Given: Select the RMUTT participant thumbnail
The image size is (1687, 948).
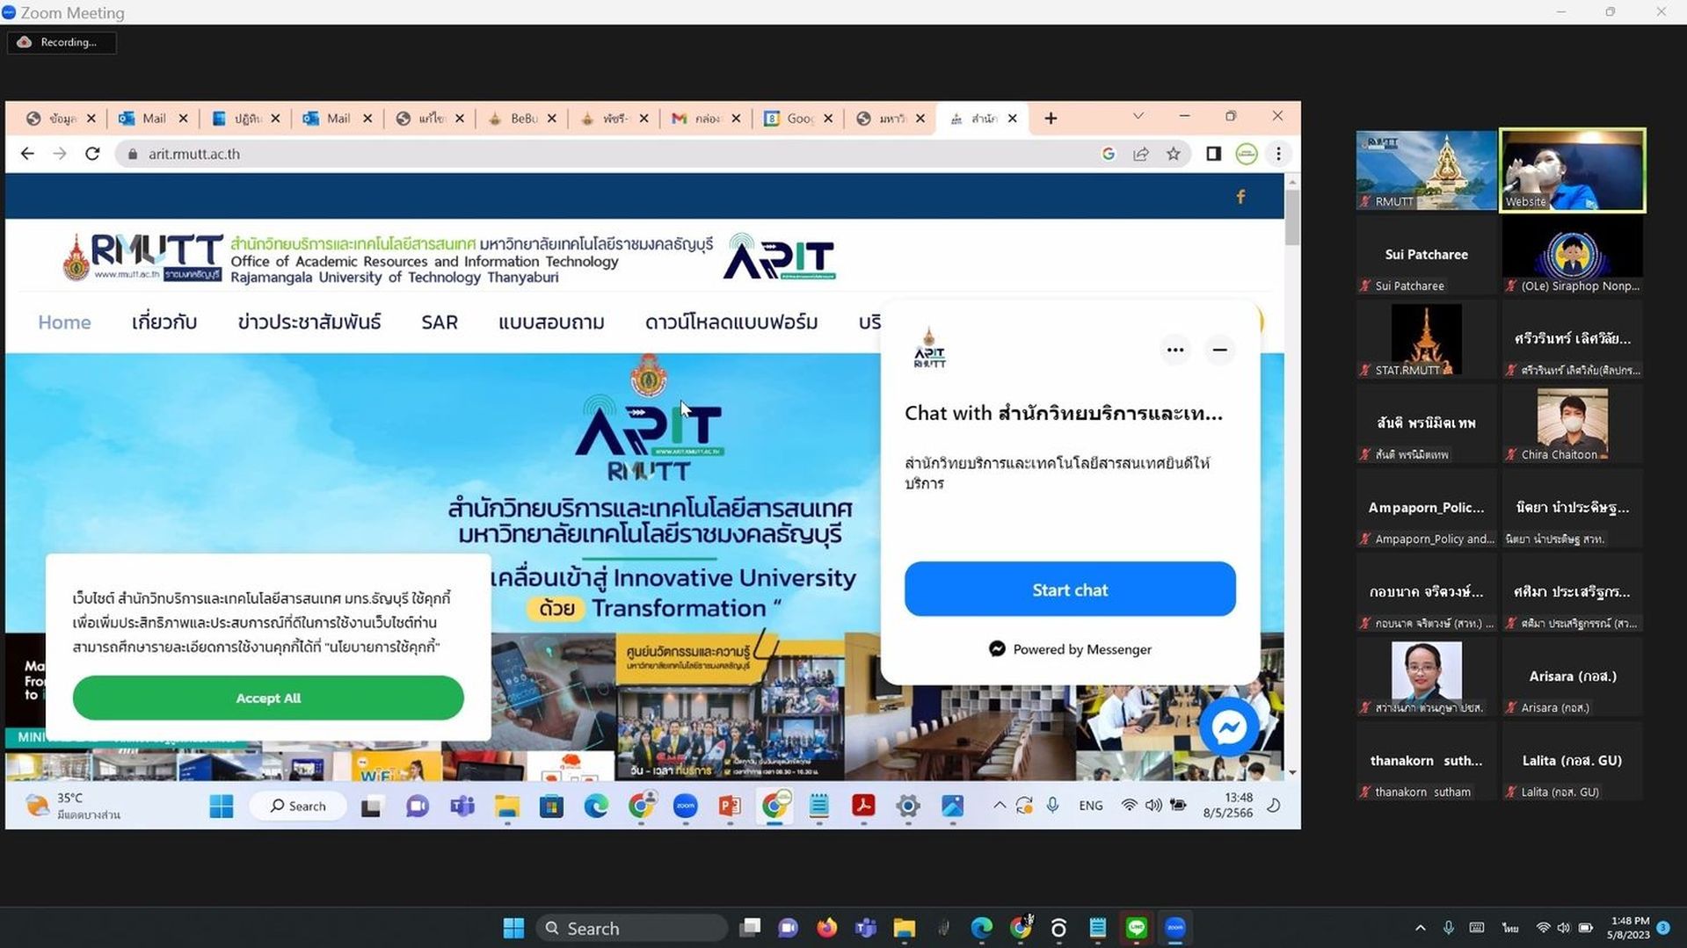Looking at the screenshot, I should coord(1426,170).
